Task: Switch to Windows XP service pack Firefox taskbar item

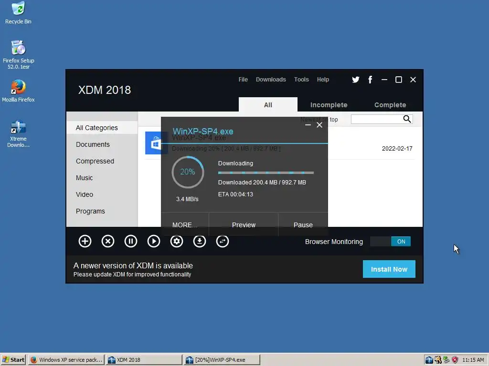Action: pos(66,360)
